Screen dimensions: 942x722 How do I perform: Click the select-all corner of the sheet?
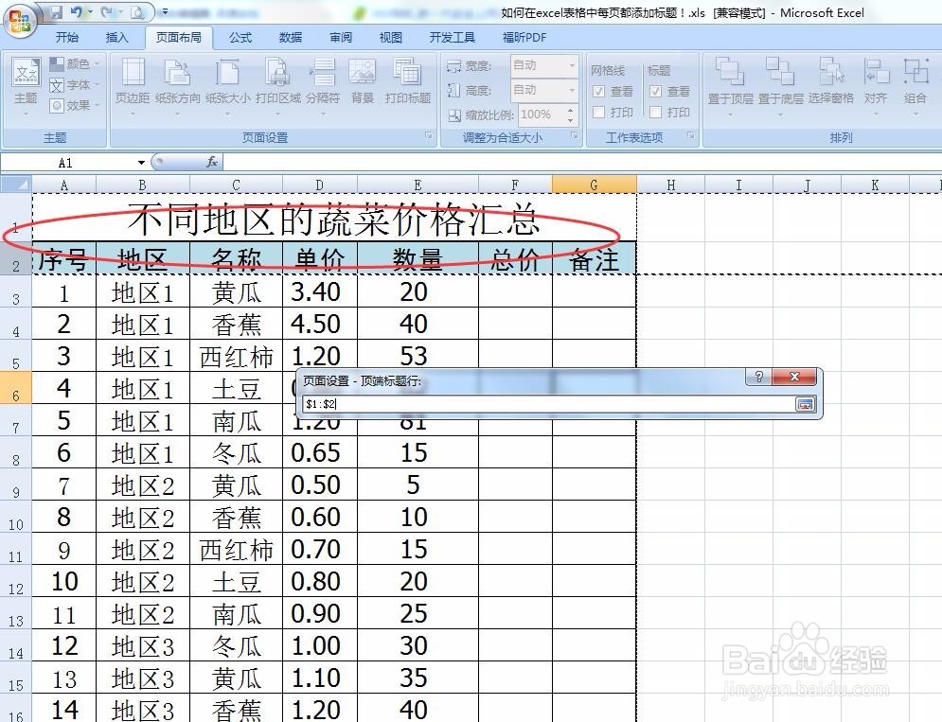point(15,185)
